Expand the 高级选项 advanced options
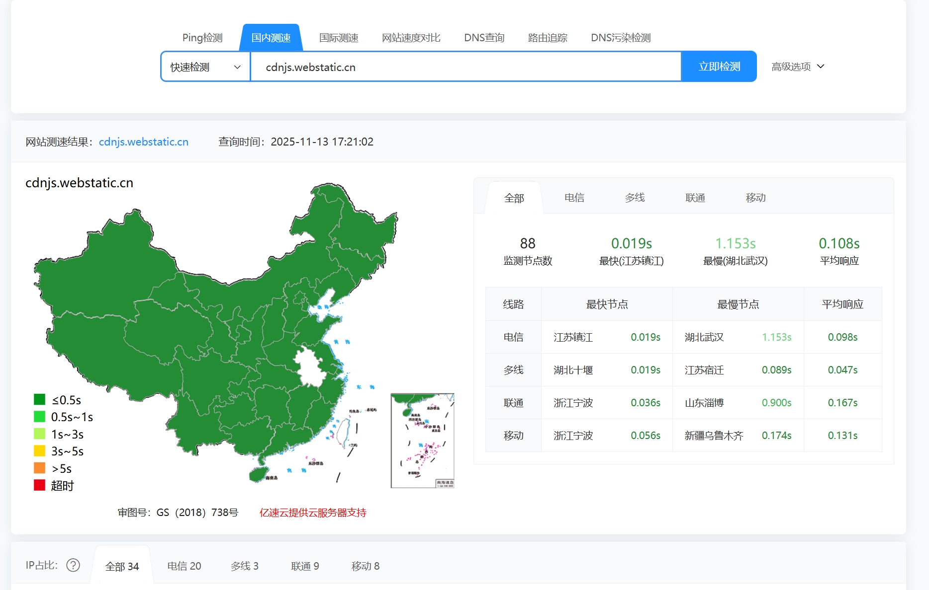 pos(798,67)
